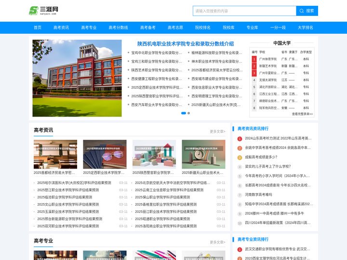347x260 pixels.
Task: Click the 三涯网 site logo
Action: [43, 11]
